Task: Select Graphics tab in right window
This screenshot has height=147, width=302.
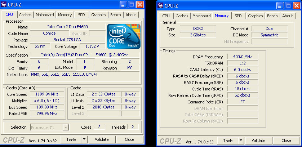Action: [x=256, y=16]
